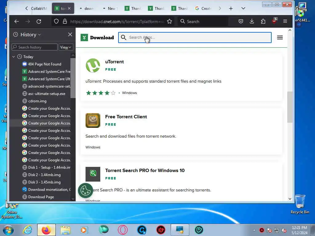The width and height of the screenshot is (315, 236).
Task: Show hidden system tray icons arrow
Action: 254,230
